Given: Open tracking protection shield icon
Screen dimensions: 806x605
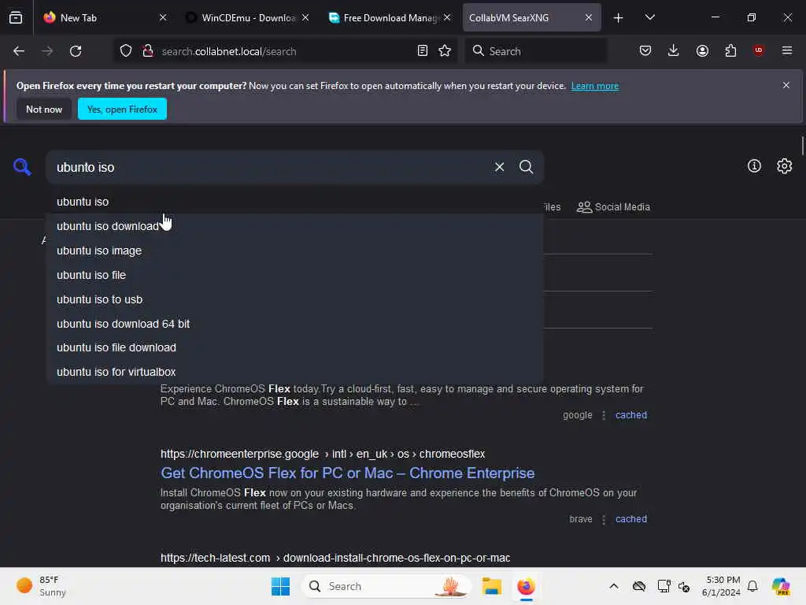Looking at the screenshot, I should [126, 51].
